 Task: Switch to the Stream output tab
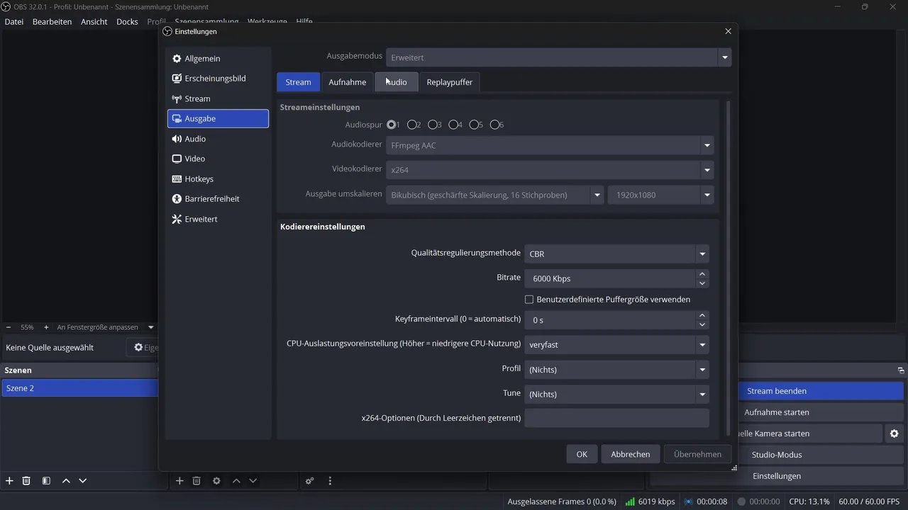pyautogui.click(x=298, y=82)
